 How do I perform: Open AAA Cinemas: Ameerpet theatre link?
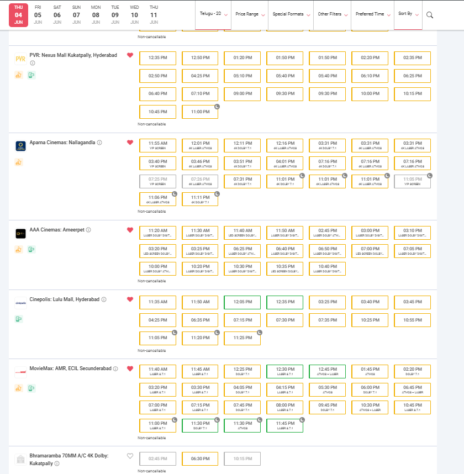point(57,230)
